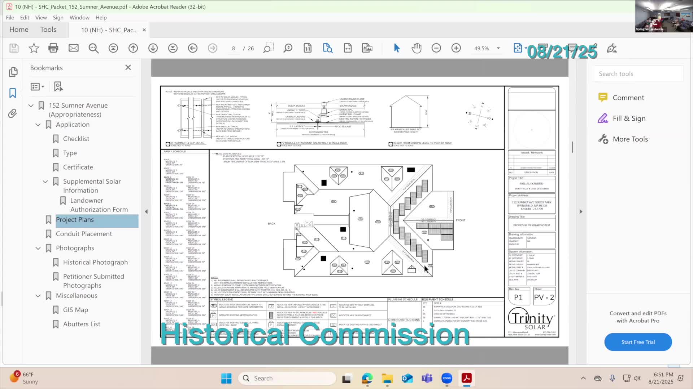Email the PDF using the envelope icon
693x389 pixels.
pyautogui.click(x=74, y=48)
